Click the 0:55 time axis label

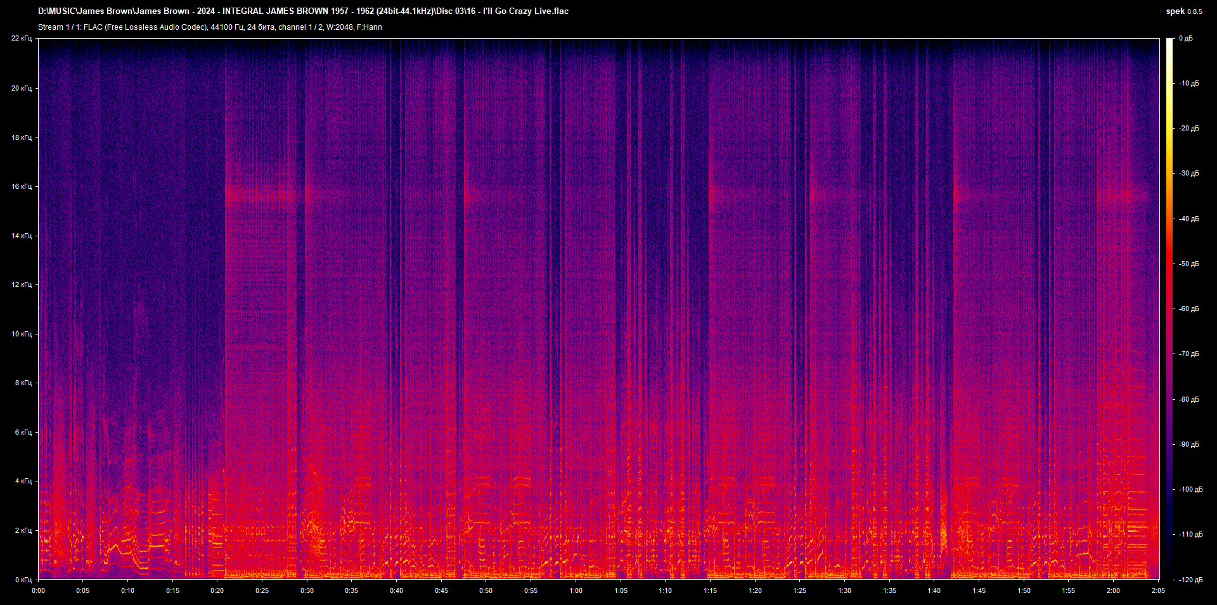tap(531, 590)
